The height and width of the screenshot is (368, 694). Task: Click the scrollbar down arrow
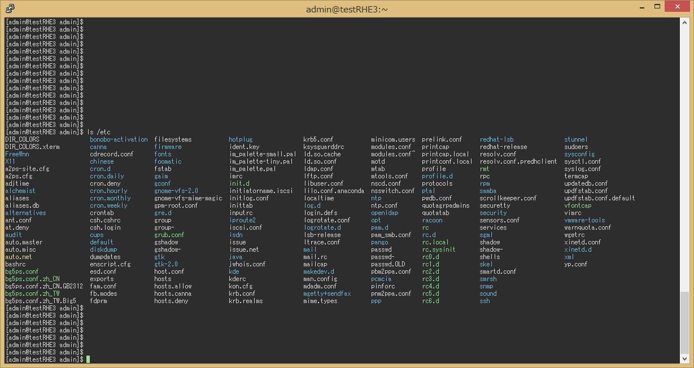[x=684, y=359]
